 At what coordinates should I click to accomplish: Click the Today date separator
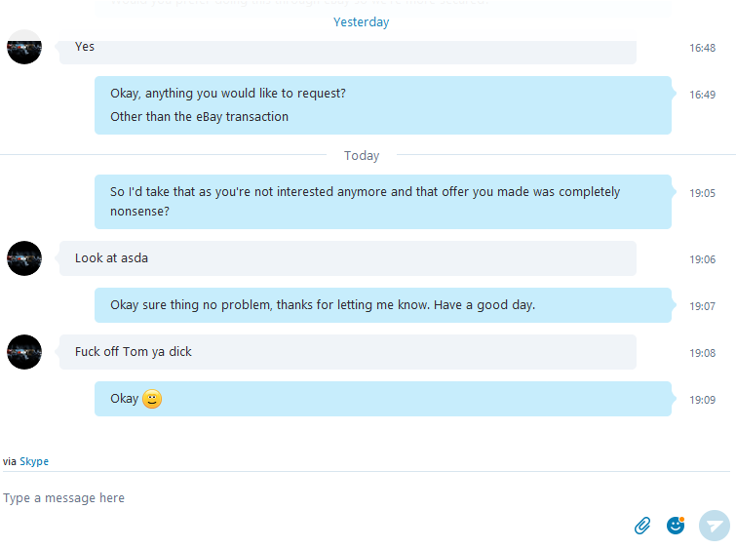(x=362, y=155)
